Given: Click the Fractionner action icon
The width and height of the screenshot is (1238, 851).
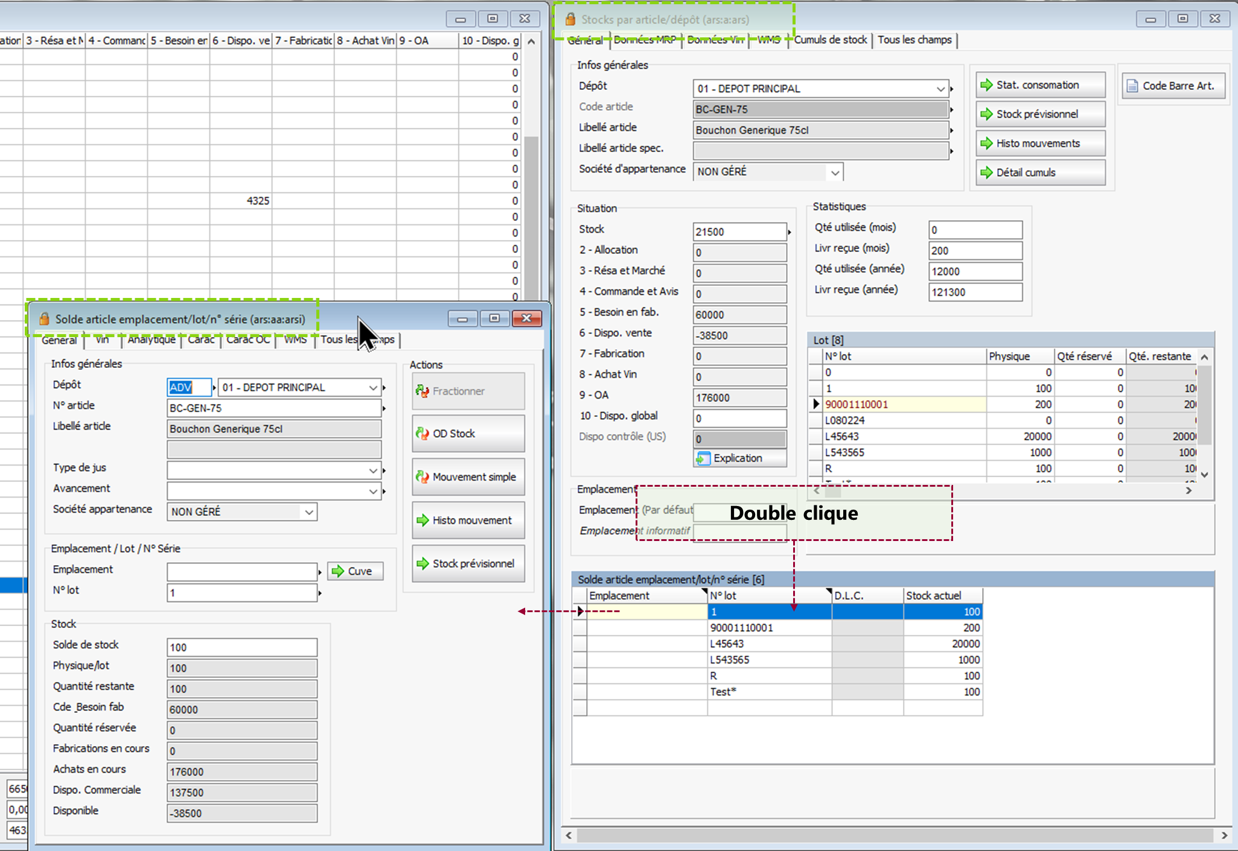Looking at the screenshot, I should pyautogui.click(x=423, y=391).
